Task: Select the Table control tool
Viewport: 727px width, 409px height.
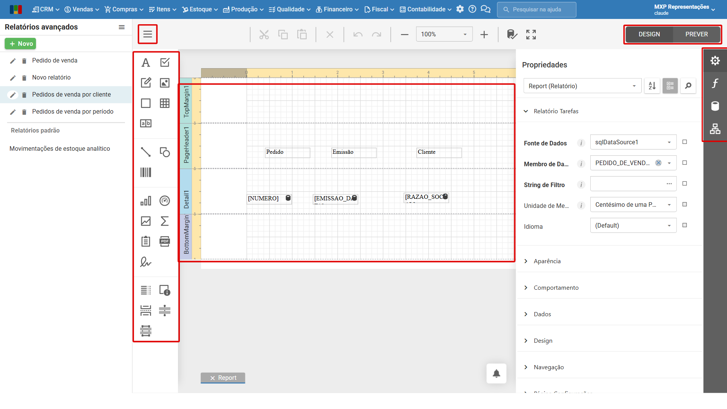Action: [165, 103]
